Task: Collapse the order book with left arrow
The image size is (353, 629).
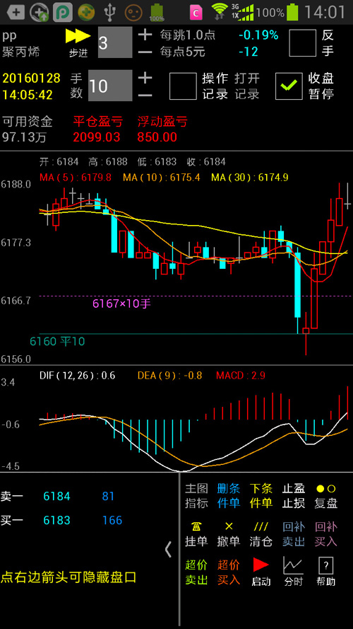Action: (169, 549)
